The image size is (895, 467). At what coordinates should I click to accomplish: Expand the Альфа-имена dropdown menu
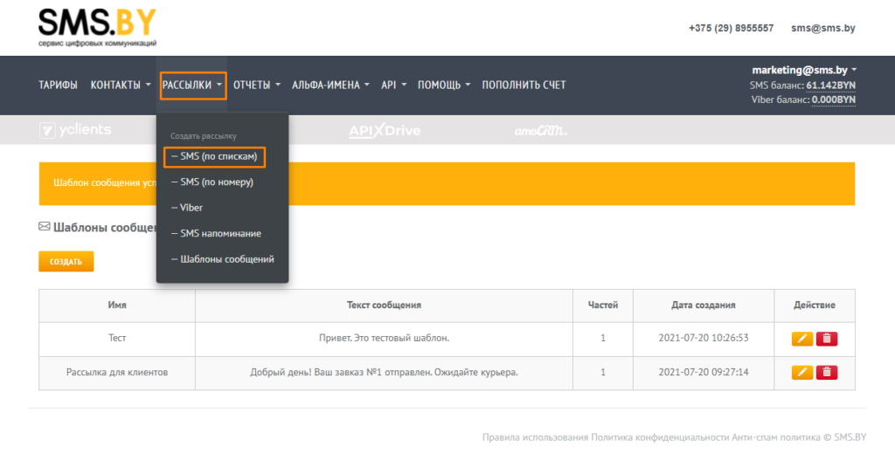330,85
